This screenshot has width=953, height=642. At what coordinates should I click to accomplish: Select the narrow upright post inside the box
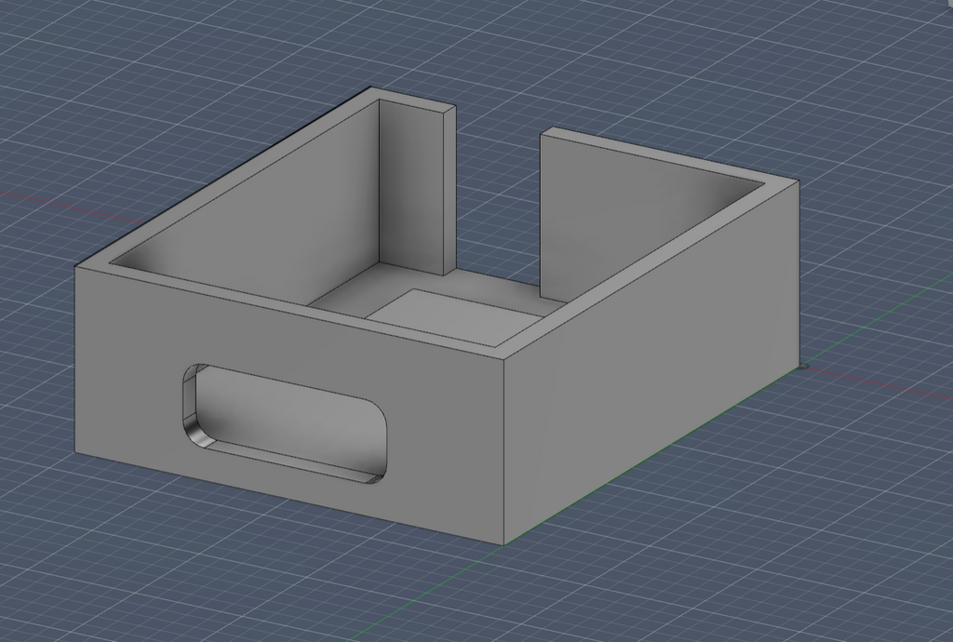tap(417, 188)
